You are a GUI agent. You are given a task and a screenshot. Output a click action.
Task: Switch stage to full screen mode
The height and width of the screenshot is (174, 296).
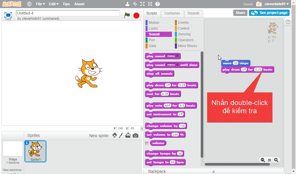point(8,15)
